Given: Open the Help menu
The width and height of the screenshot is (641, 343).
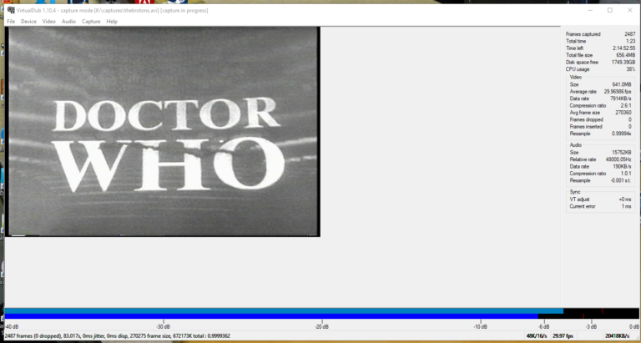Looking at the screenshot, I should click(112, 21).
